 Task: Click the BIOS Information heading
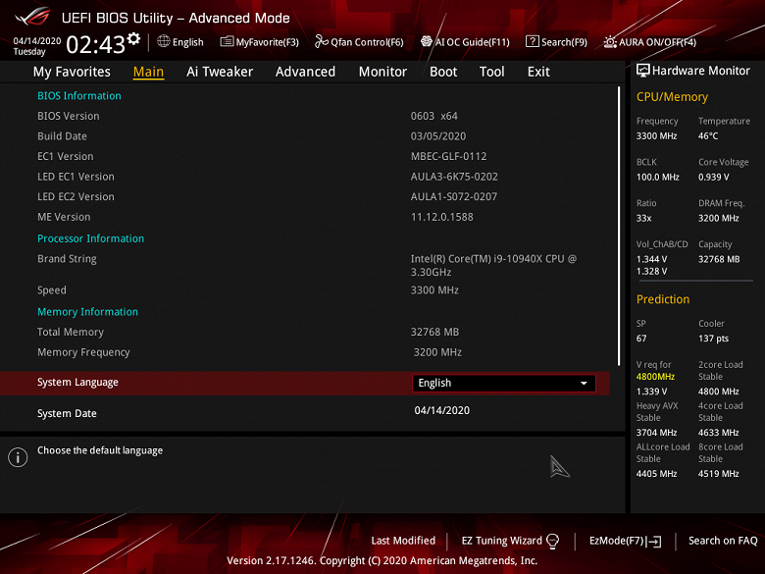[79, 96]
